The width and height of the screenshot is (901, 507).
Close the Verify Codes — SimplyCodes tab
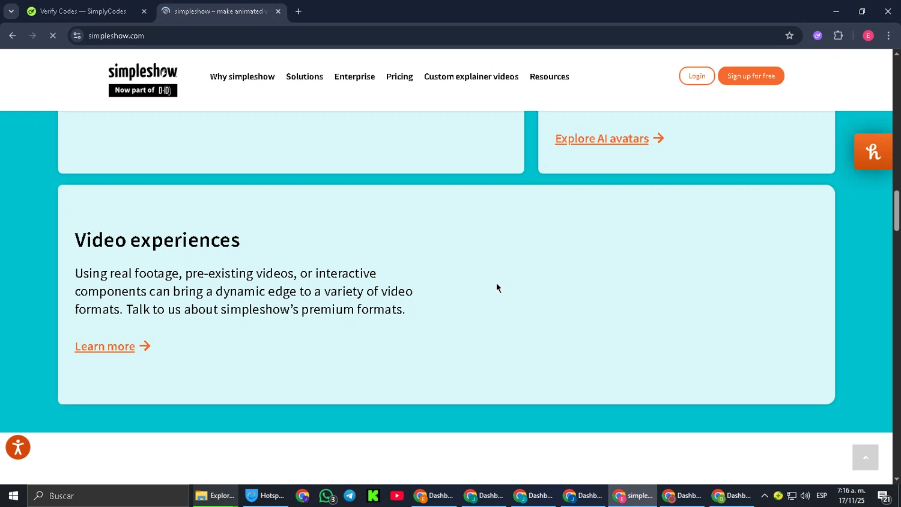pos(144,11)
